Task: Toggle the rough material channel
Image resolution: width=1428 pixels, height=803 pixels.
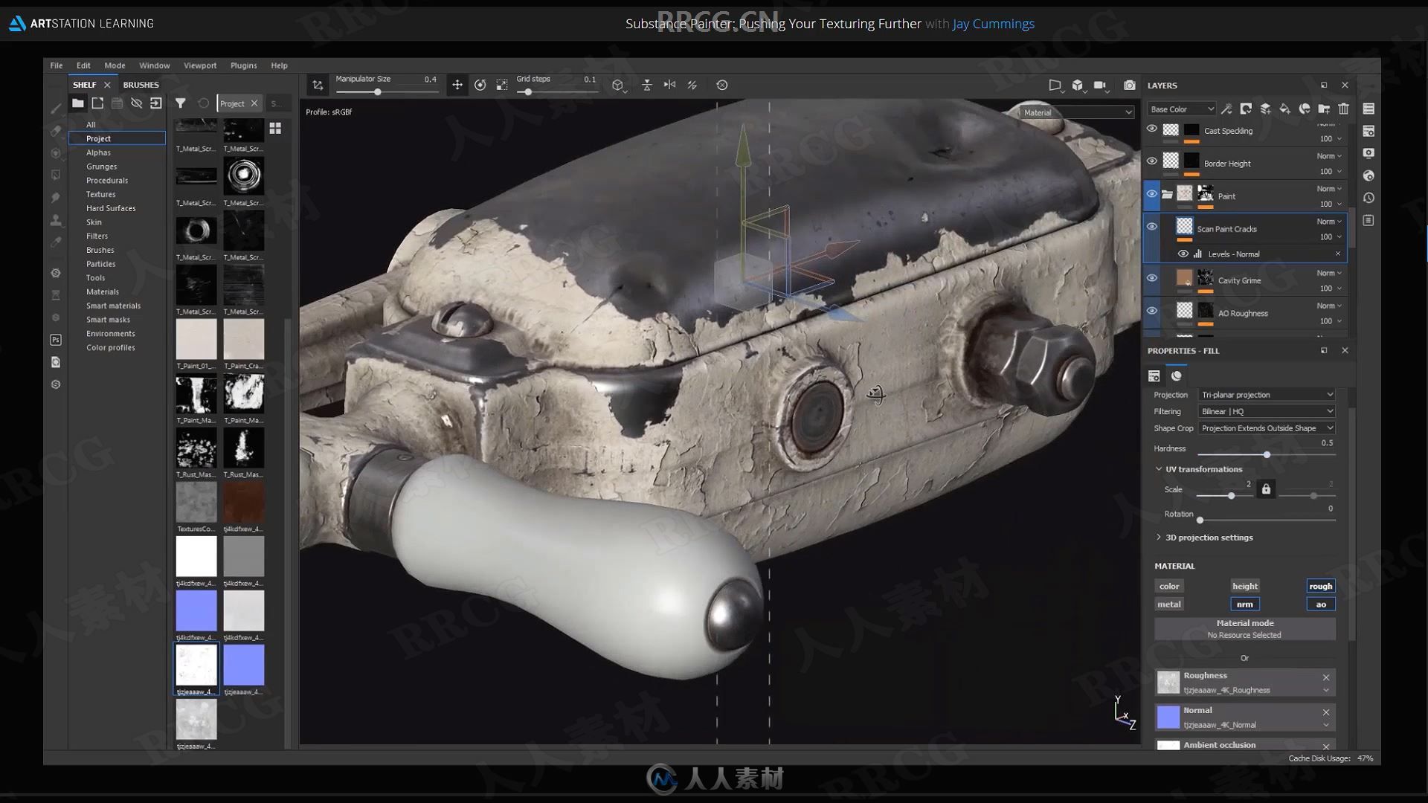Action: tap(1321, 586)
